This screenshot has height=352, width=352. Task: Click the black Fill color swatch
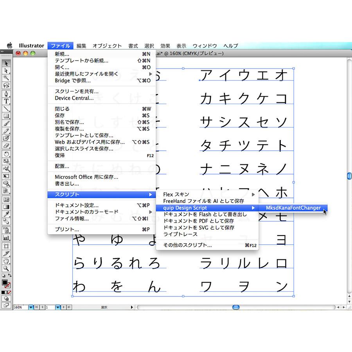point(4,282)
